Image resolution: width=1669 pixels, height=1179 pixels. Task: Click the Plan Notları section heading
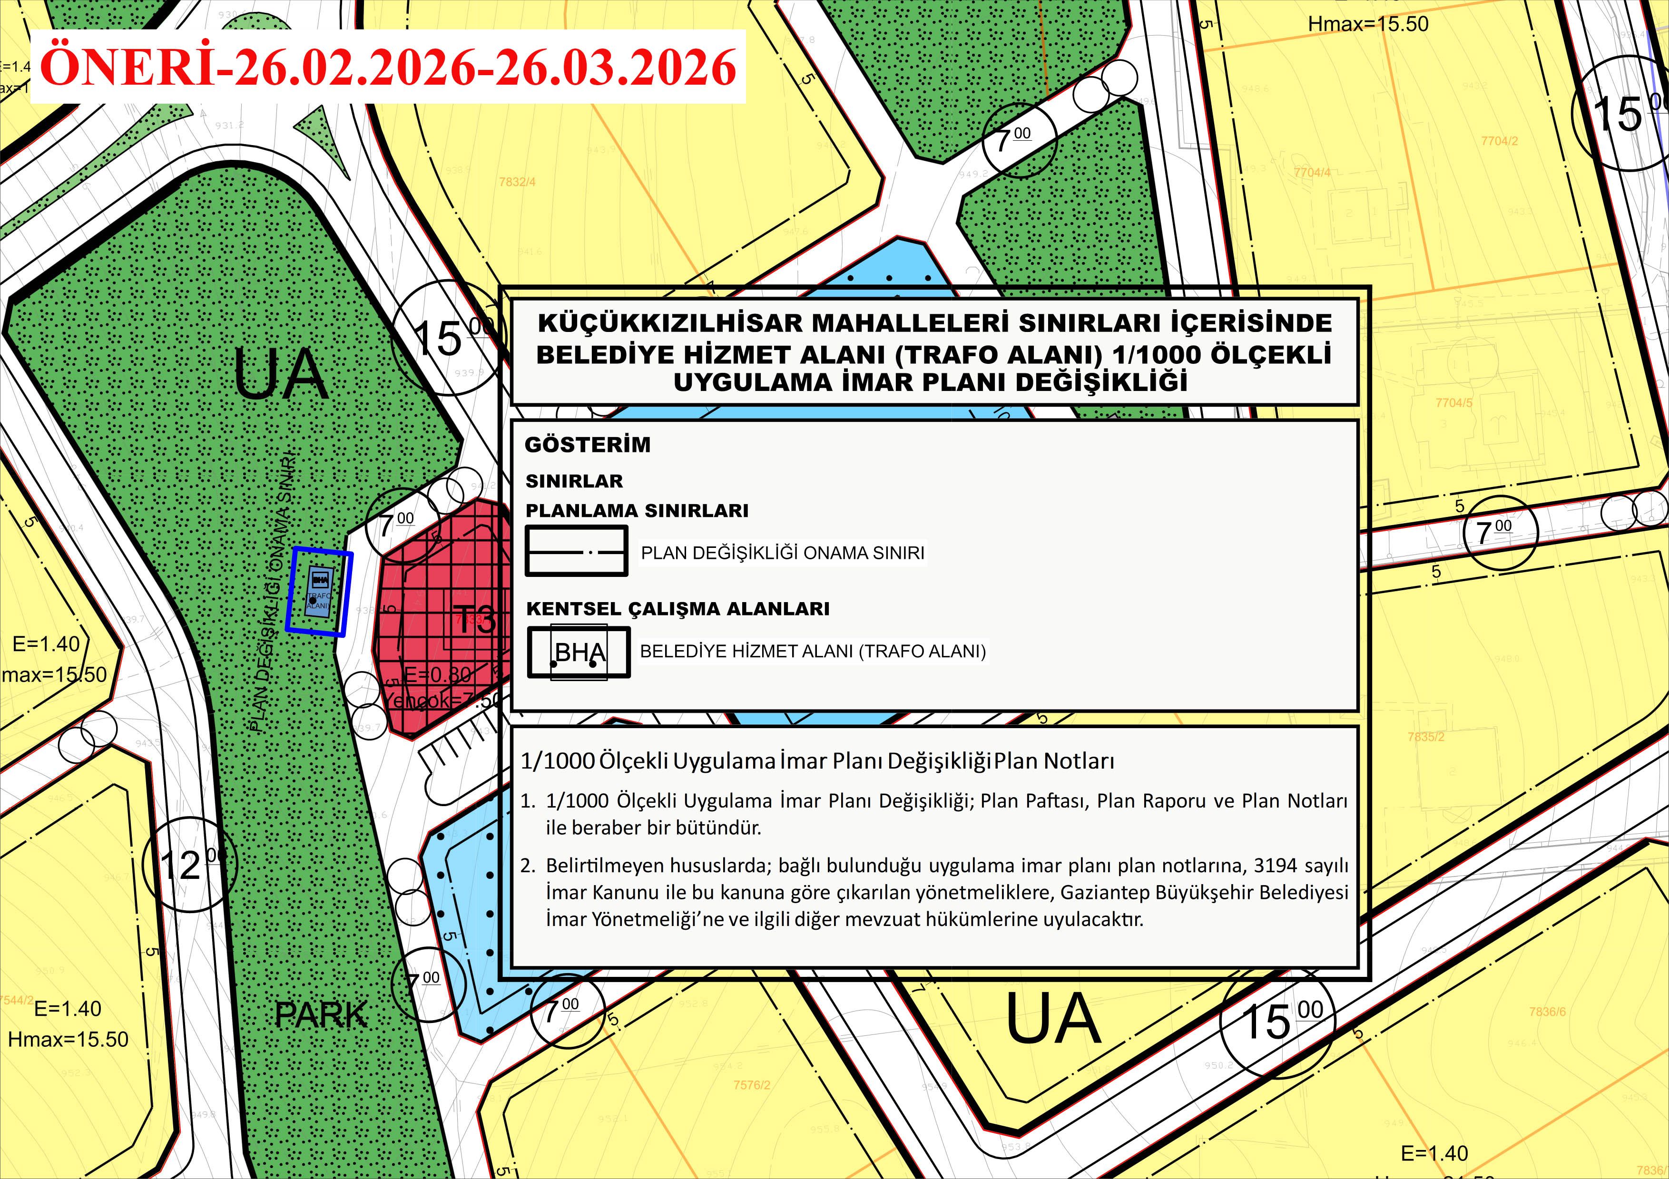817,760
